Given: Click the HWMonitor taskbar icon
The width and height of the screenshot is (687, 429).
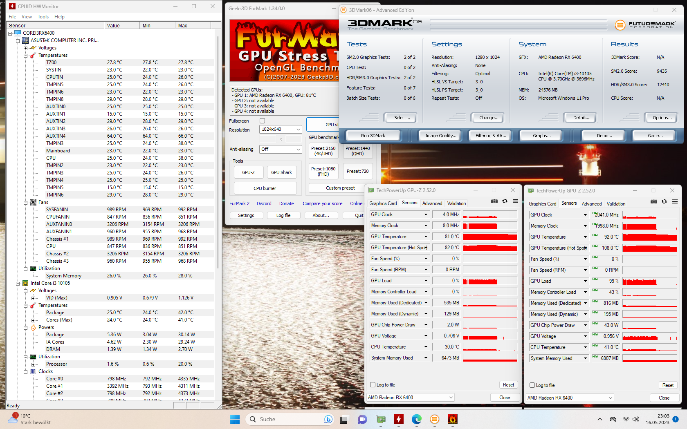Looking at the screenshot, I should pos(399,419).
